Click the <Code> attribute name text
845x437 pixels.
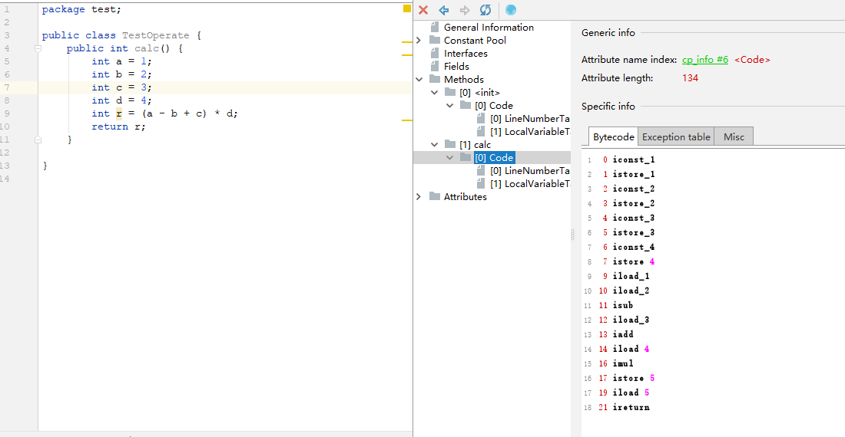coord(752,60)
